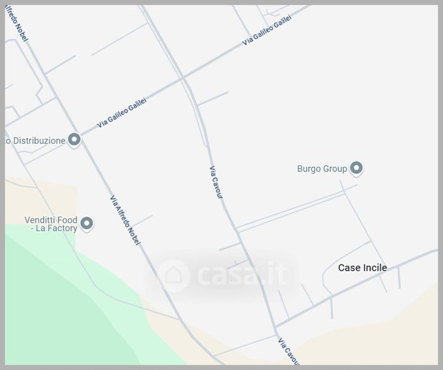Click the Via Cavour label near Burgo Group
The height and width of the screenshot is (370, 443).
pos(216,183)
